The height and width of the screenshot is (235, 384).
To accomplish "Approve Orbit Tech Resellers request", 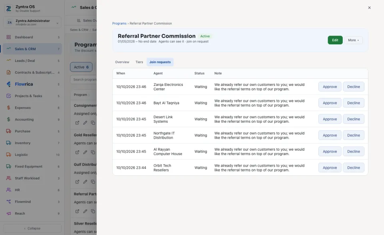I will click(x=330, y=167).
